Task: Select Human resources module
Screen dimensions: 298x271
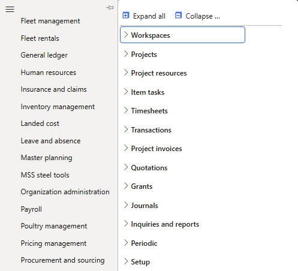Action: pyautogui.click(x=49, y=73)
